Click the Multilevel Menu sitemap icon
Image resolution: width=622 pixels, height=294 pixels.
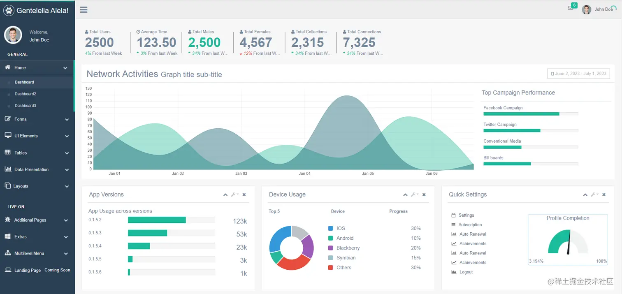[7, 253]
